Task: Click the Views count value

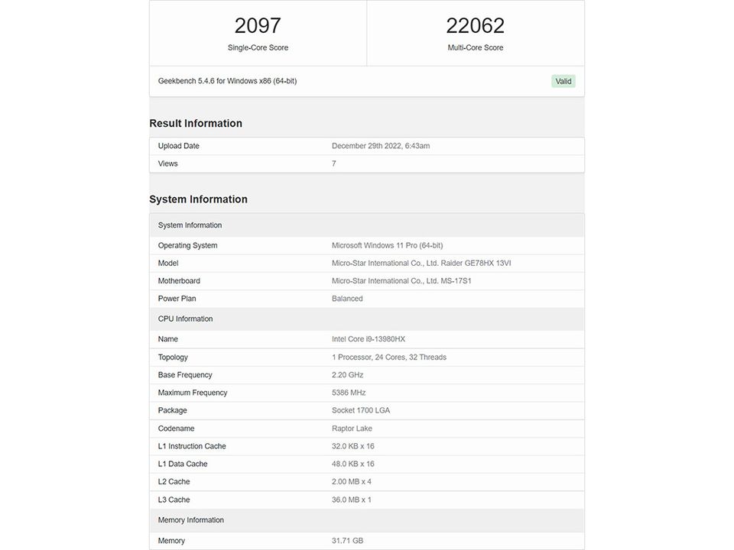Action: pyautogui.click(x=334, y=163)
